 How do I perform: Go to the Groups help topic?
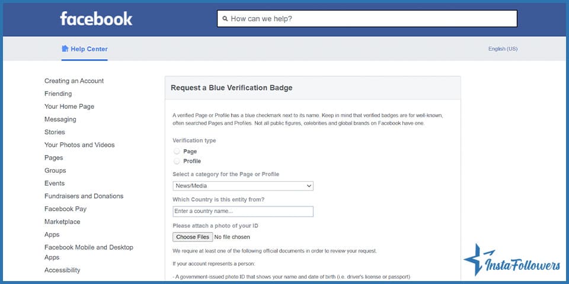55,170
